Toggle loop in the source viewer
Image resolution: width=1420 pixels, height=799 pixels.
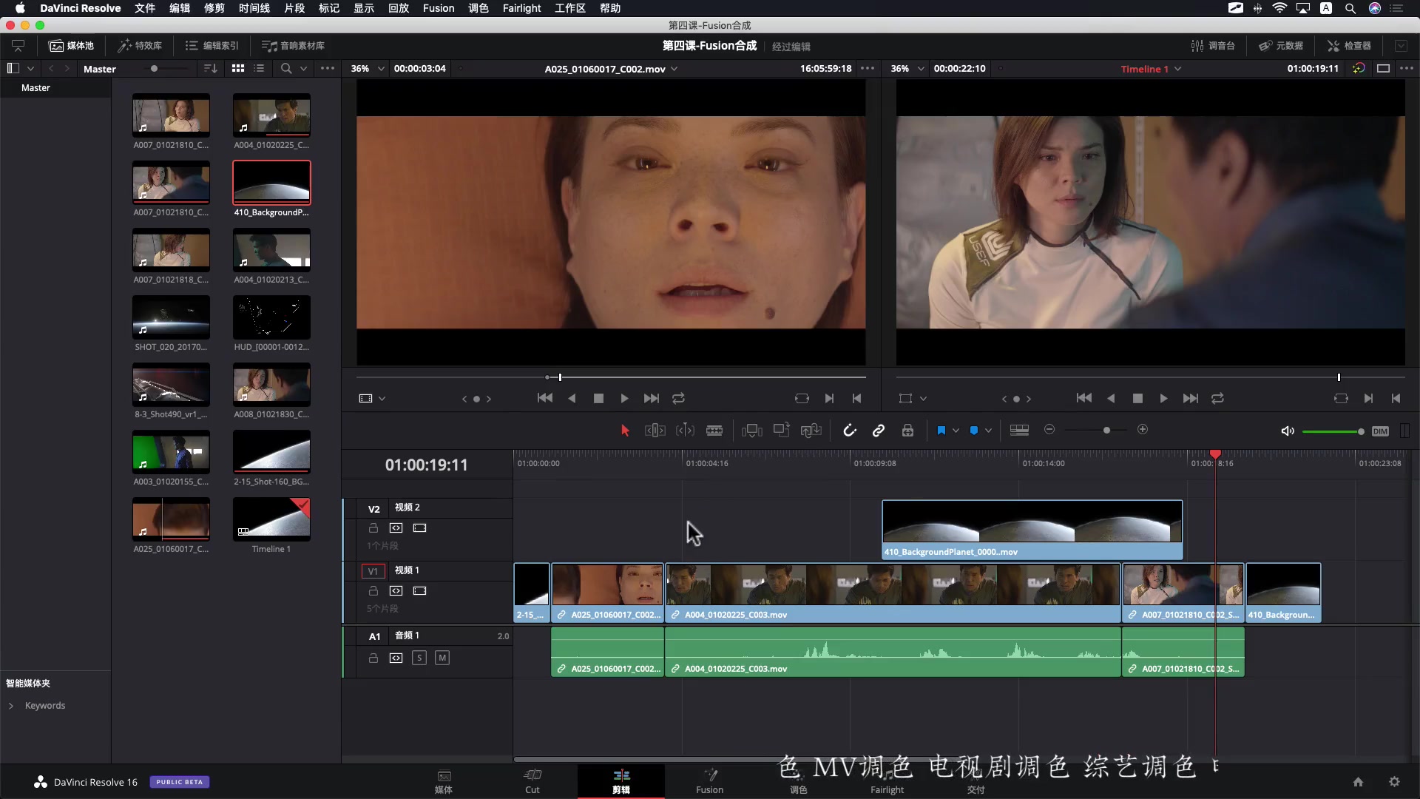(678, 399)
